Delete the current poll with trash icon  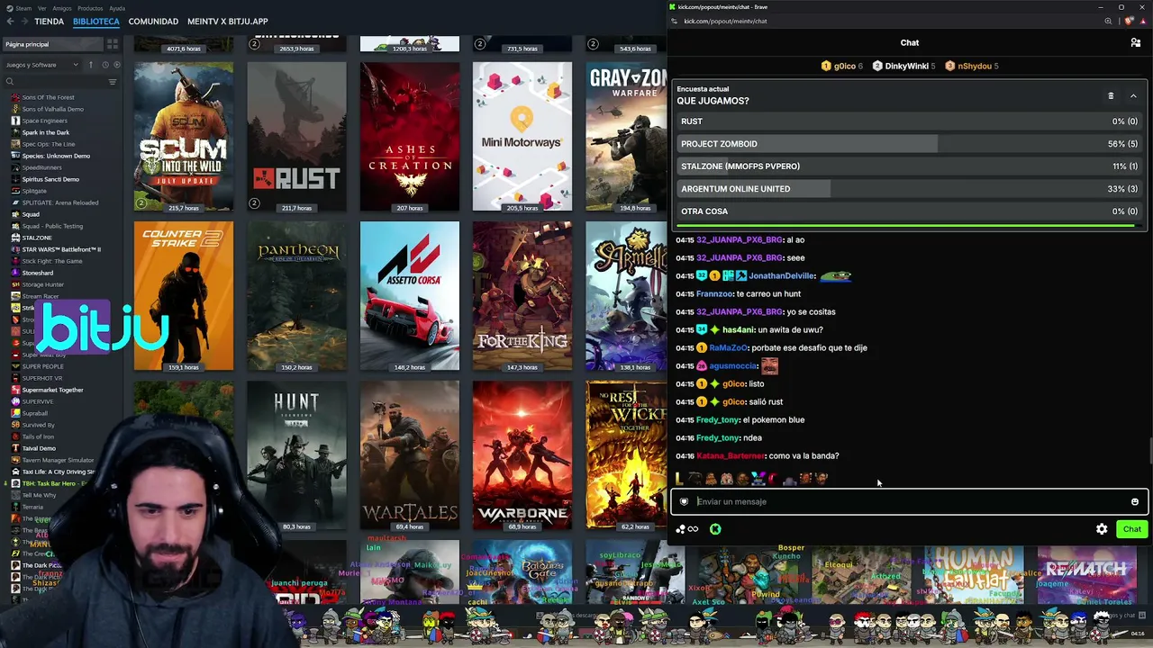pyautogui.click(x=1111, y=95)
